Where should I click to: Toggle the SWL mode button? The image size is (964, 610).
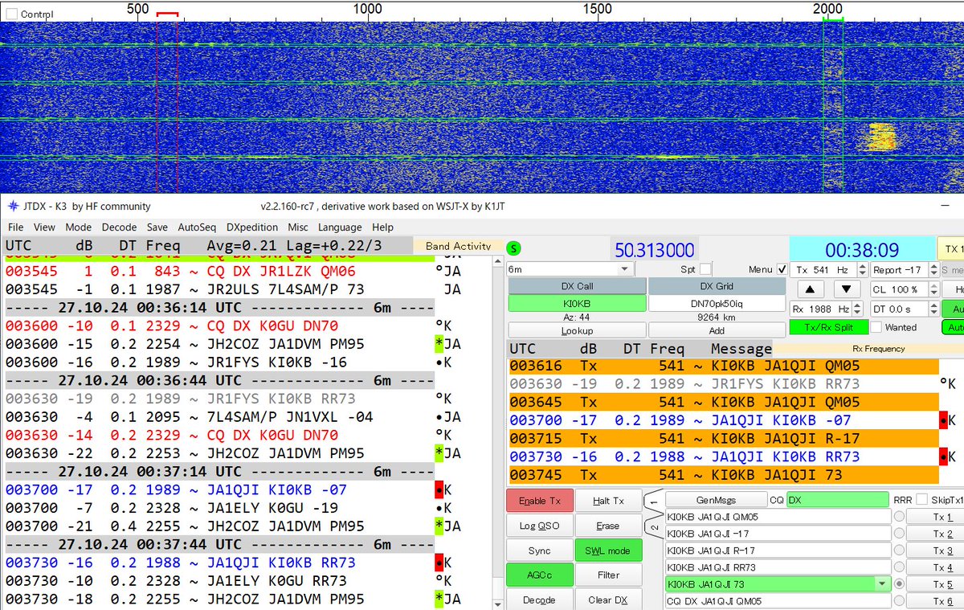[608, 551]
